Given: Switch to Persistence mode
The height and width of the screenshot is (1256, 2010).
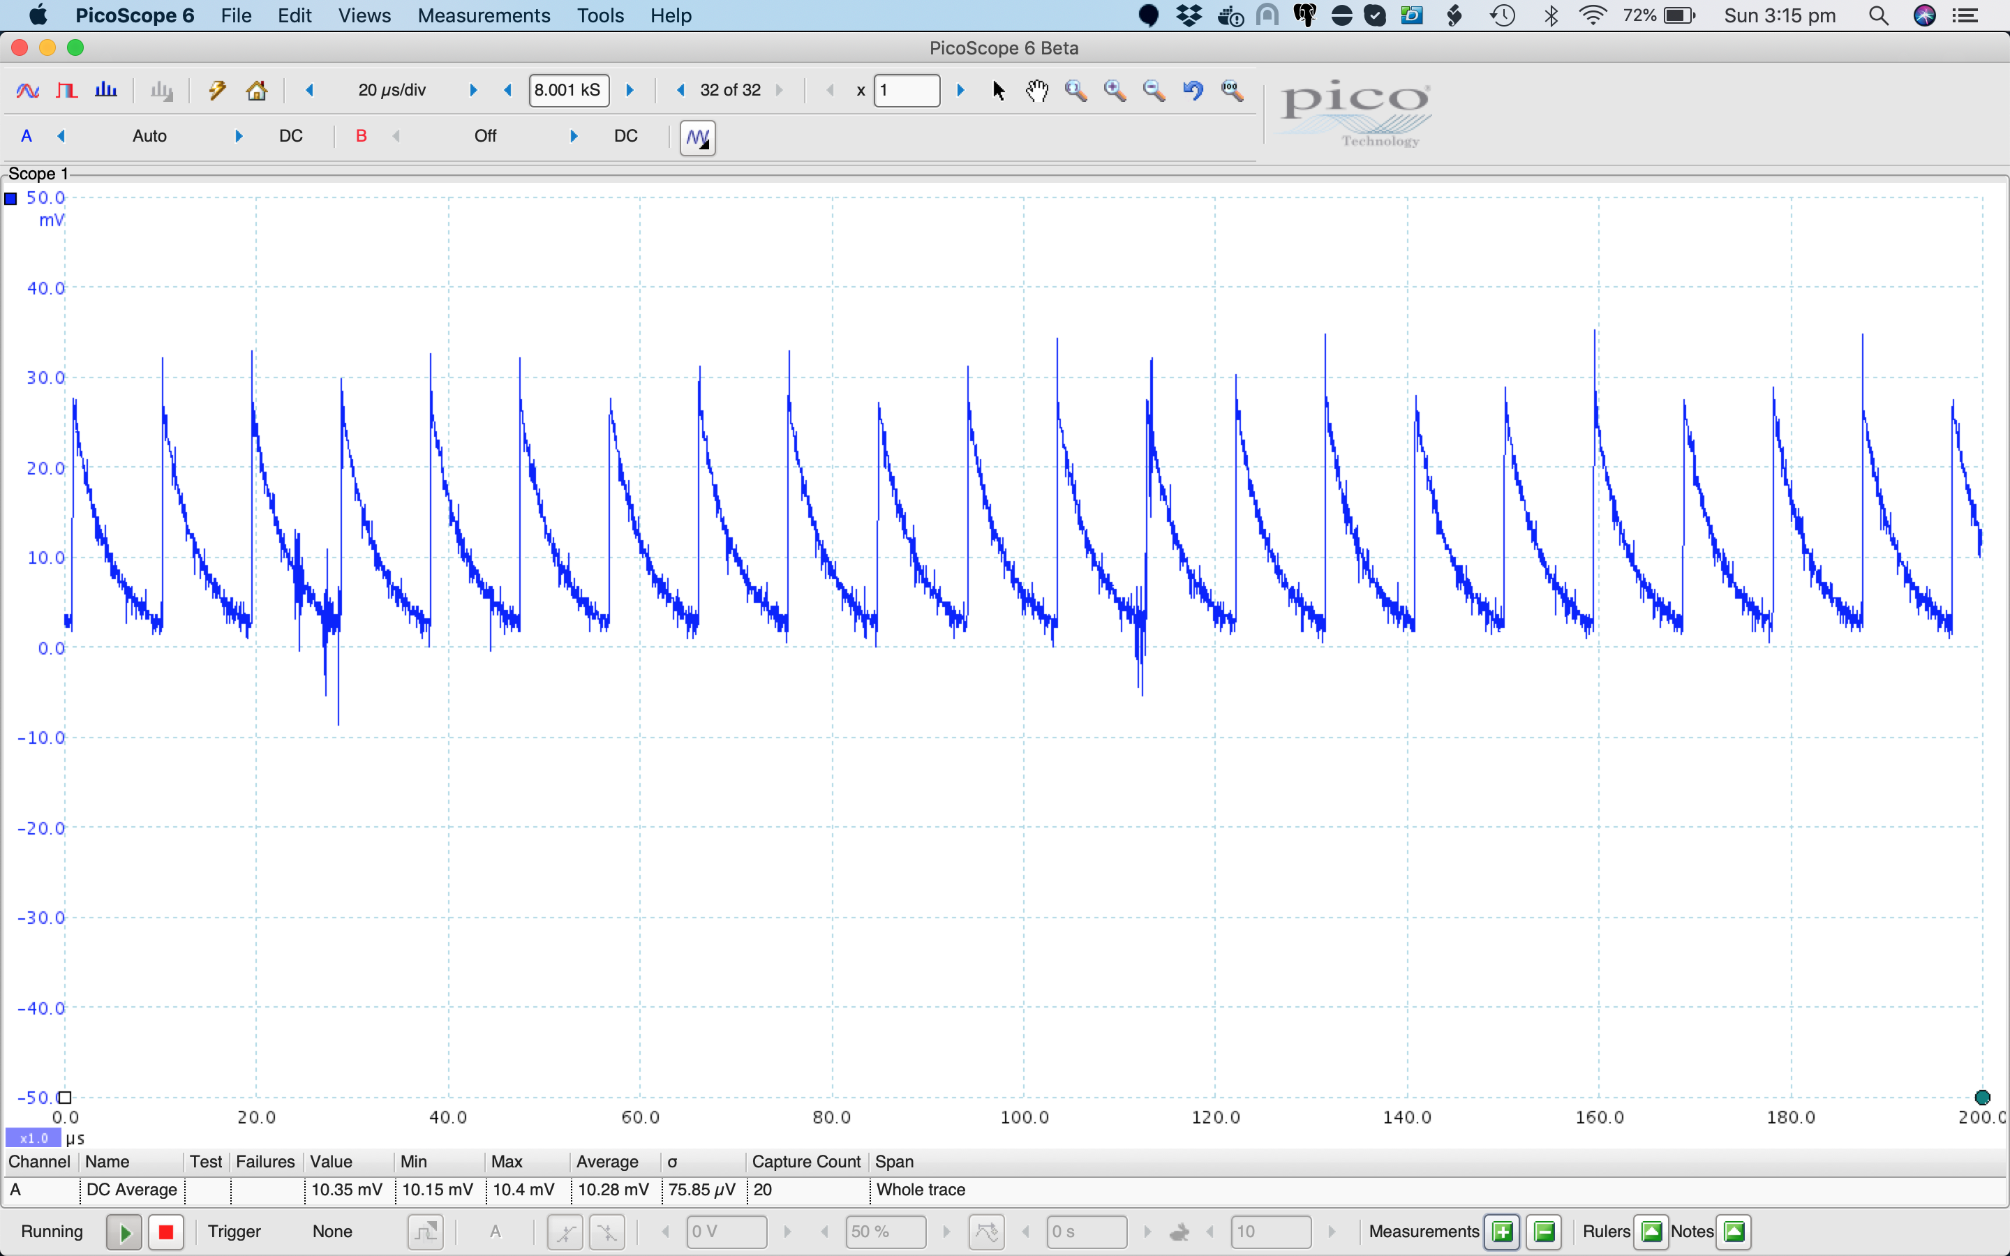Looking at the screenshot, I should pyautogui.click(x=66, y=90).
